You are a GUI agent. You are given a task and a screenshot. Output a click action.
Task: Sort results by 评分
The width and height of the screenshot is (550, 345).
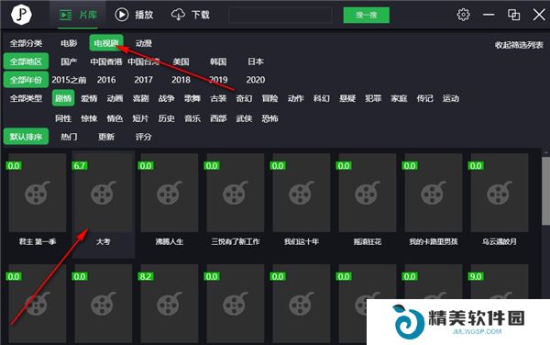[x=144, y=137]
